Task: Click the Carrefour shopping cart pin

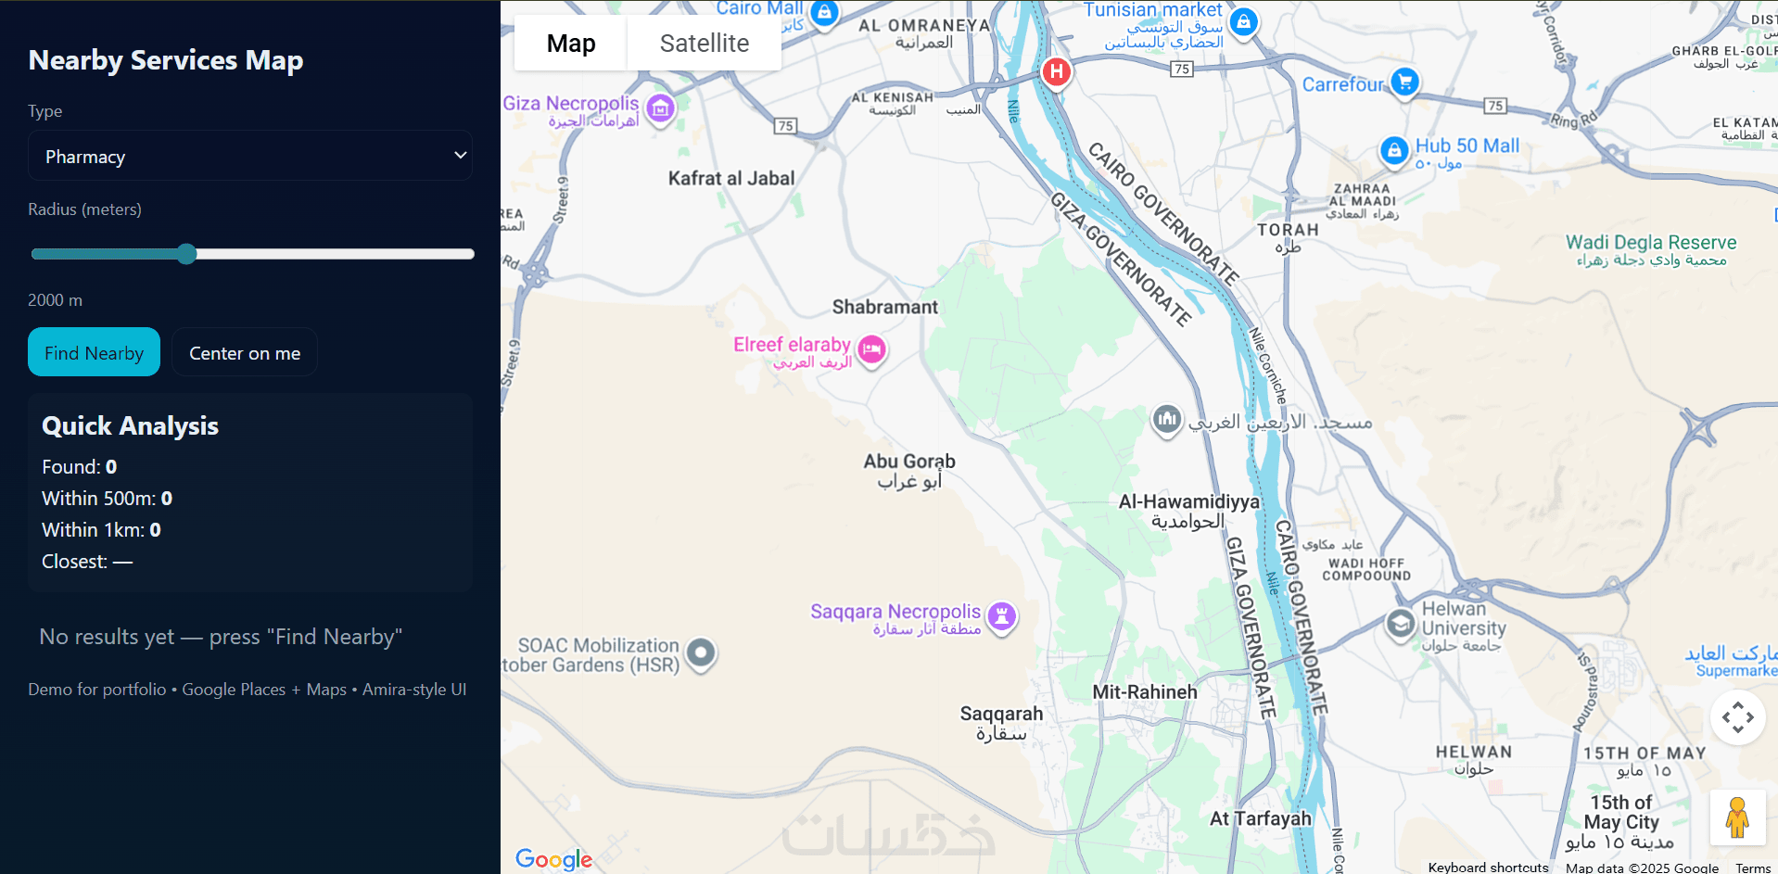Action: [1404, 82]
